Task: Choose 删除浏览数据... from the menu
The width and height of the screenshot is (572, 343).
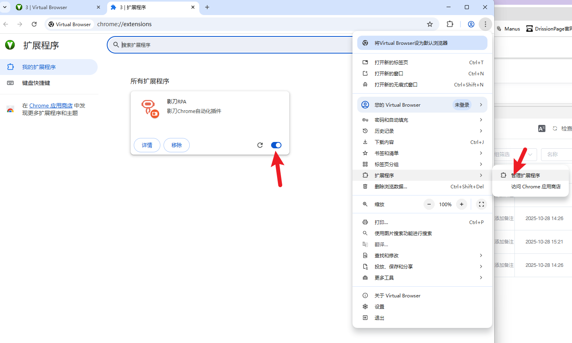Action: pos(422,186)
